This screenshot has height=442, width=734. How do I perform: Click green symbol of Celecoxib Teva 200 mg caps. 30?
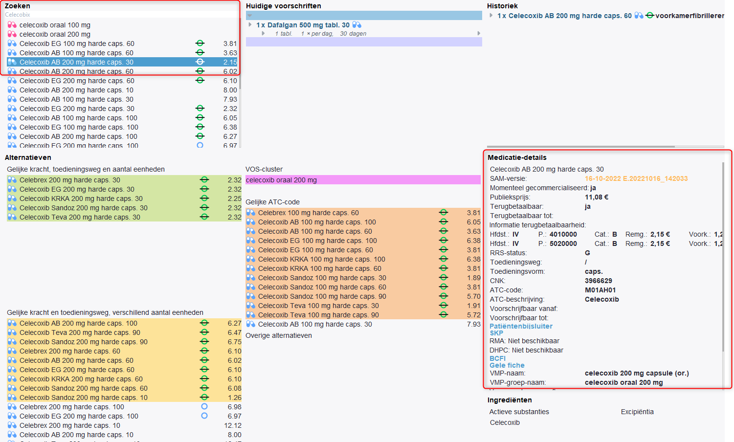(204, 217)
